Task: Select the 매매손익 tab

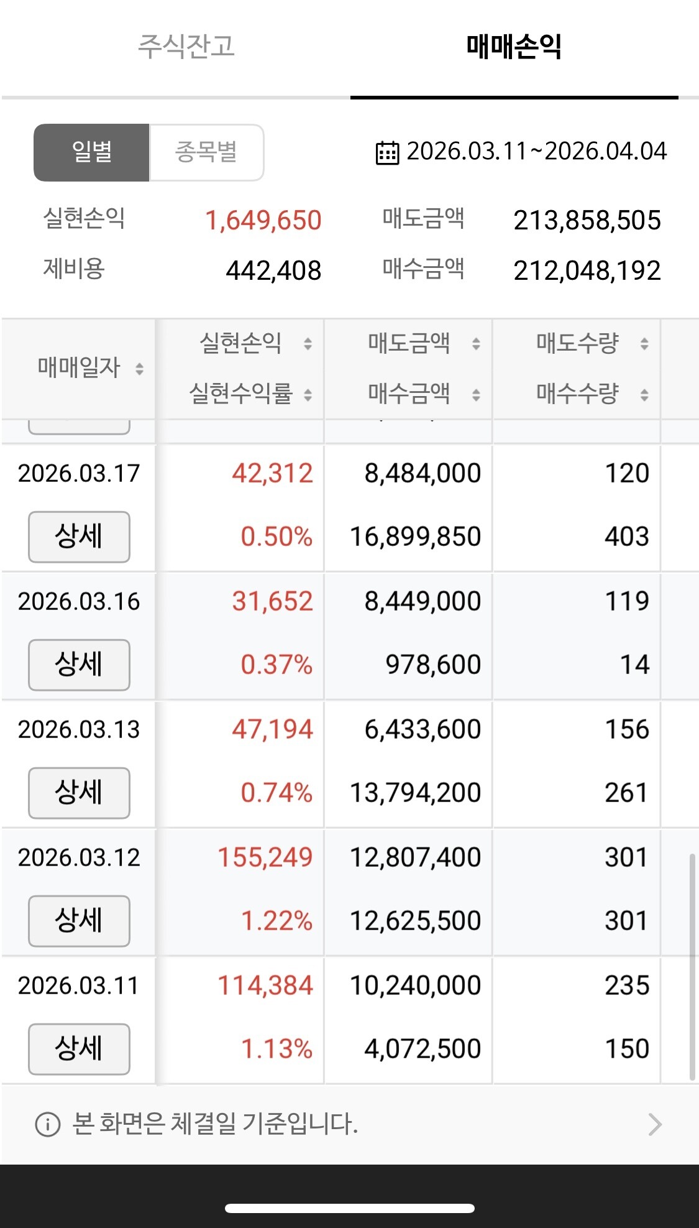Action: pyautogui.click(x=514, y=47)
